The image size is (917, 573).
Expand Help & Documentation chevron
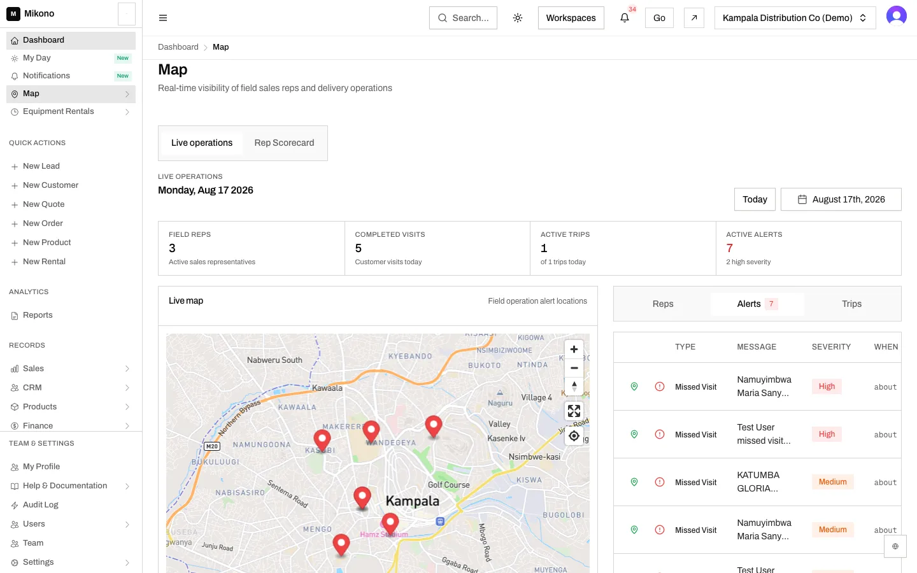coord(127,486)
